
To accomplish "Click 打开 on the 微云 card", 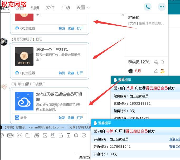I will [80, 118].
